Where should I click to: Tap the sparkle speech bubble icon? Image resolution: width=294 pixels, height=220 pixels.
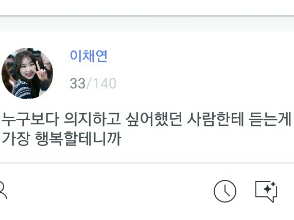pos(266,191)
